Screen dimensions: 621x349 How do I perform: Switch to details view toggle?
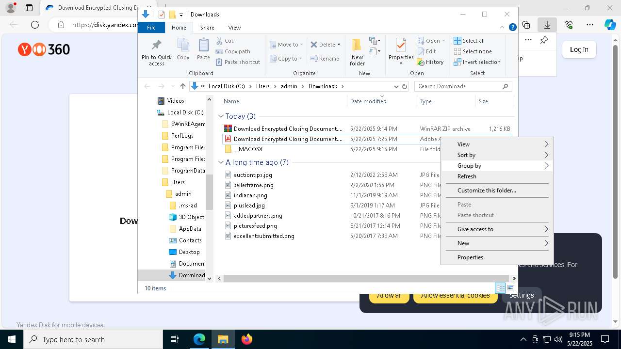[x=500, y=288]
